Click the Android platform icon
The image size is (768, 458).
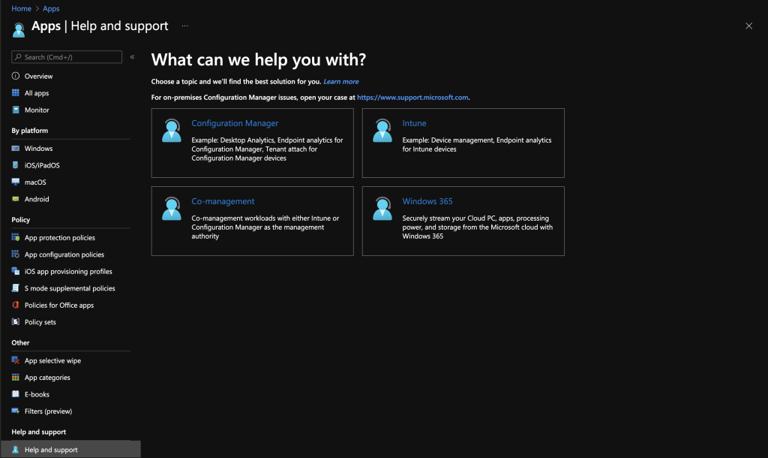(x=16, y=199)
